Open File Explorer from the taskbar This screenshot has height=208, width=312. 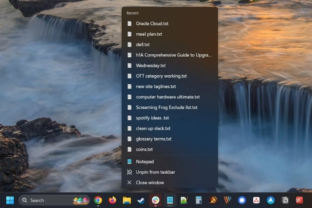point(127,200)
